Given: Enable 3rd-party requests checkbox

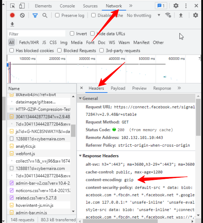Looking at the screenshot, I should (101, 50).
